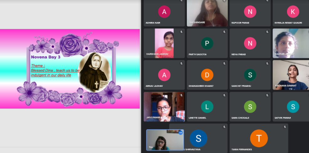
Task: Click muted mic icon on Sanchit Prabhu tile
Action: point(267,64)
